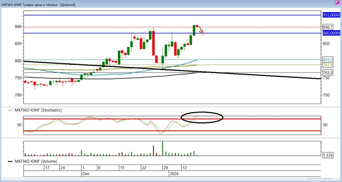Select the black ellipse annotation
The image size is (342, 182).
coord(202,118)
